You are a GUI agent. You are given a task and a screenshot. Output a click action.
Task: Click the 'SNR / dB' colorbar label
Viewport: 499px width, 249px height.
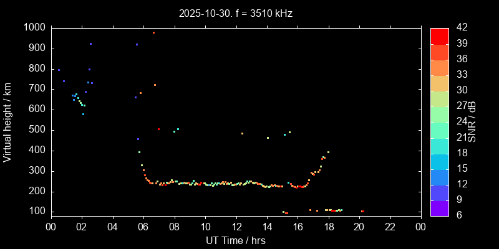472,121
